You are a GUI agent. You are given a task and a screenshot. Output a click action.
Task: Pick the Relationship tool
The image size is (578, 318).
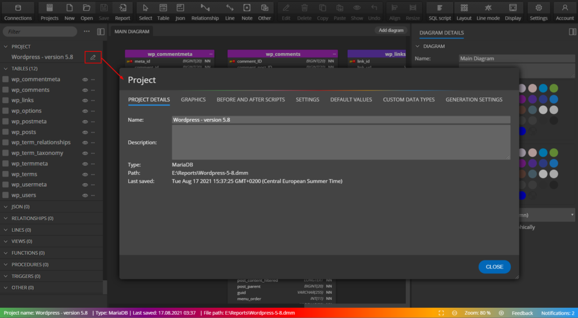pos(205,12)
